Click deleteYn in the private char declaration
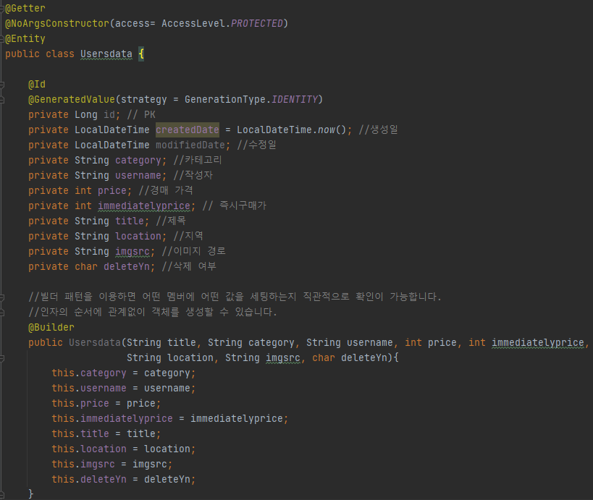 [x=127, y=266]
